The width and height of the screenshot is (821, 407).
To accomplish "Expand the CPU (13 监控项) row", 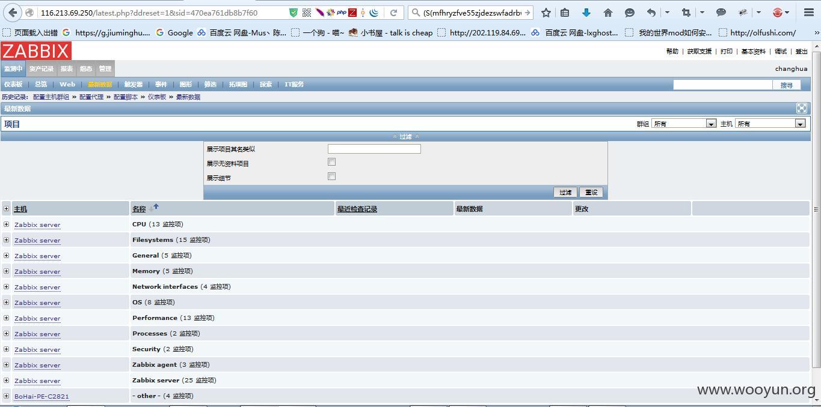I will [x=7, y=225].
